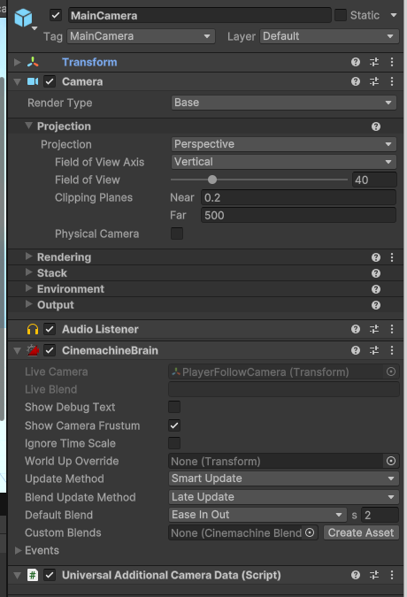Click the script icon of Universal Additional Camera Data
Viewport: 407px width, 597px height.
(33, 575)
